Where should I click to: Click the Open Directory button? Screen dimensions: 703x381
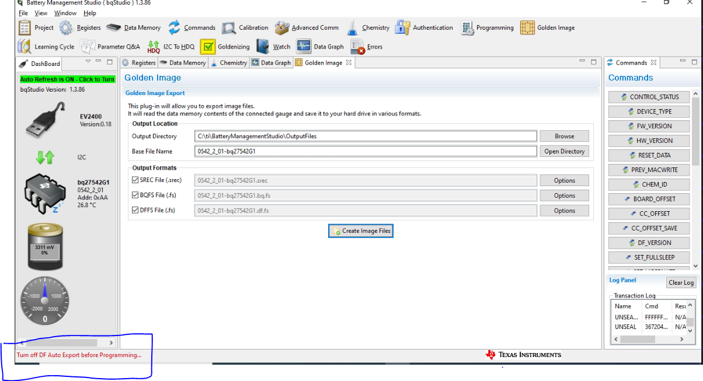pos(564,151)
